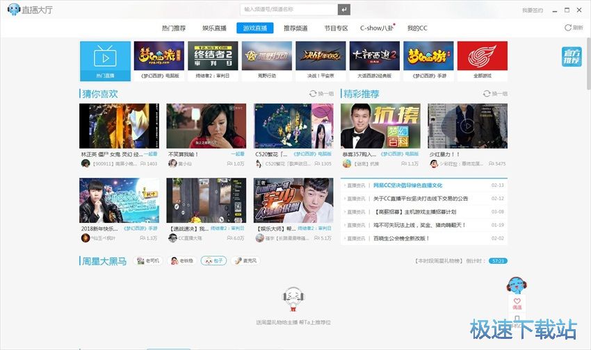Click the streamer avatar beside 【迷鹿】抗揍
This screenshot has width=591, height=350.
tap(347, 163)
